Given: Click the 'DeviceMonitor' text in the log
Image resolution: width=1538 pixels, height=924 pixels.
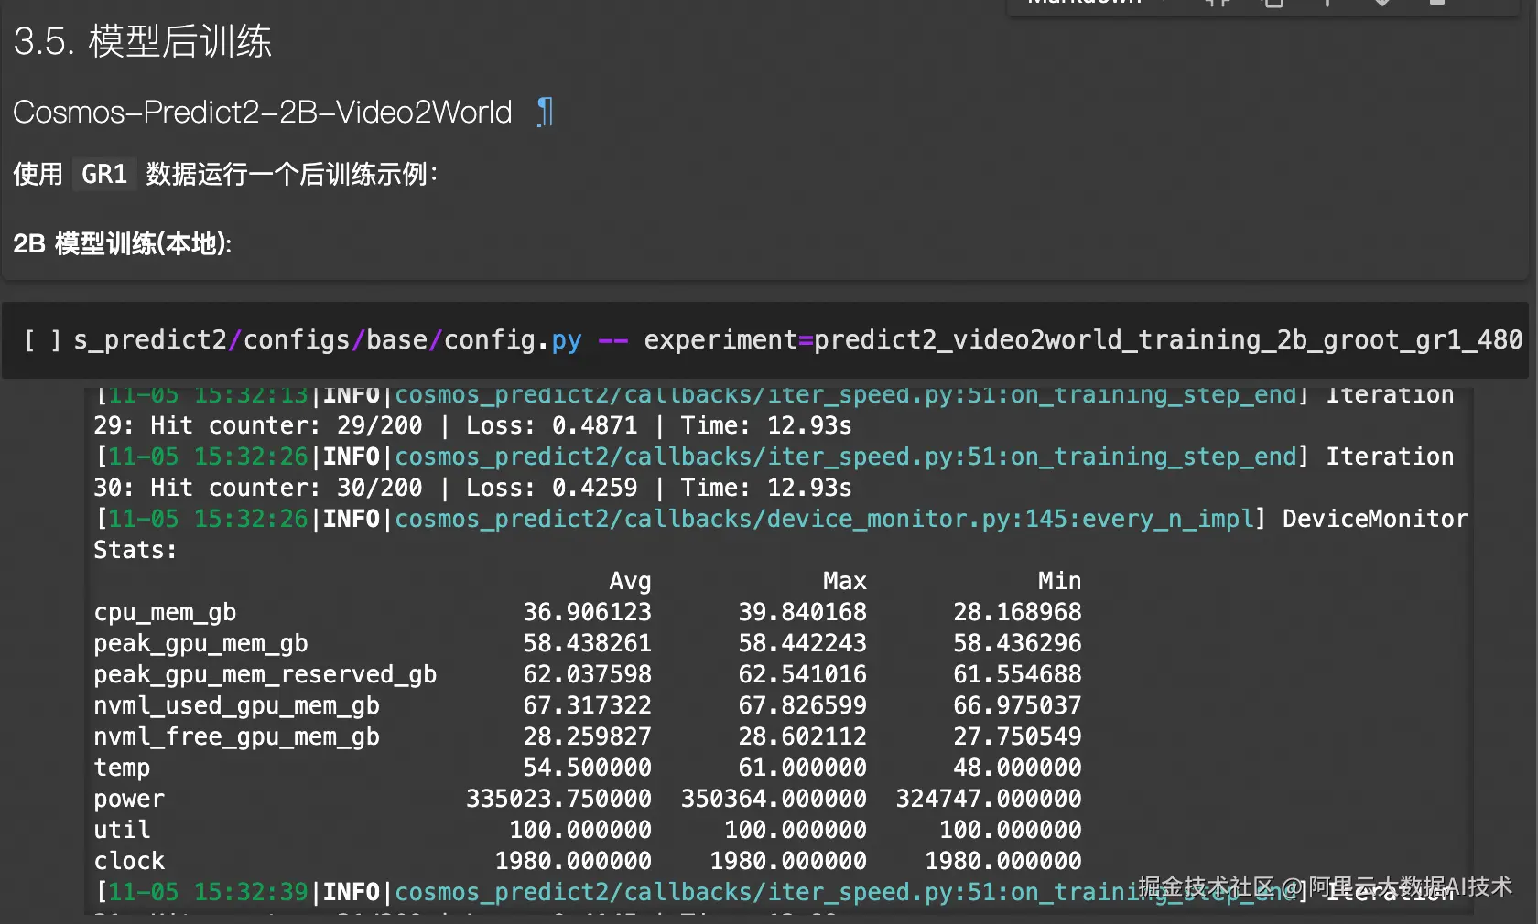Looking at the screenshot, I should [x=1375, y=520].
